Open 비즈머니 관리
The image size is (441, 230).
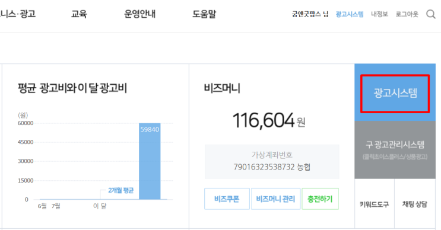275,199
